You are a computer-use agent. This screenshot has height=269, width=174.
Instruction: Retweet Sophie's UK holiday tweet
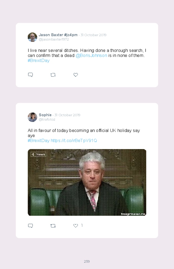coord(53,226)
